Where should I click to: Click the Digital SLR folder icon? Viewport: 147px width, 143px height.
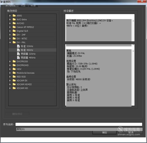14,31
